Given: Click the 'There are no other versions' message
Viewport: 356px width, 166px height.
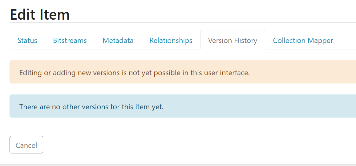Looking at the screenshot, I should 91,107.
